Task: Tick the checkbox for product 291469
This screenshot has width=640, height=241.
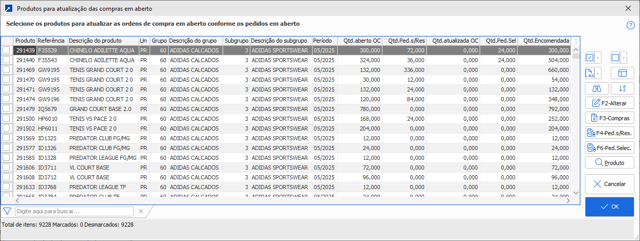Action: (6, 70)
